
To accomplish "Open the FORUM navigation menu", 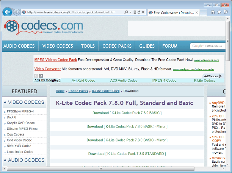I will click(170, 46).
